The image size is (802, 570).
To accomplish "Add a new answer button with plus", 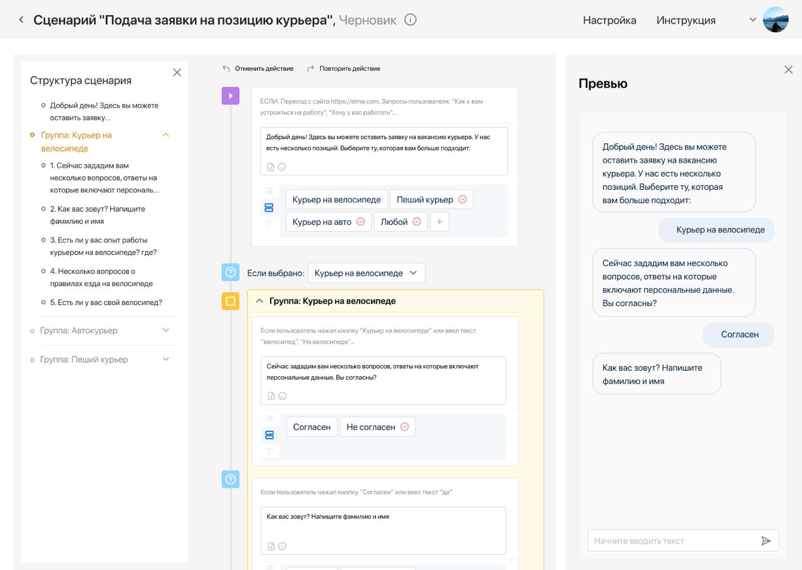I will [439, 222].
